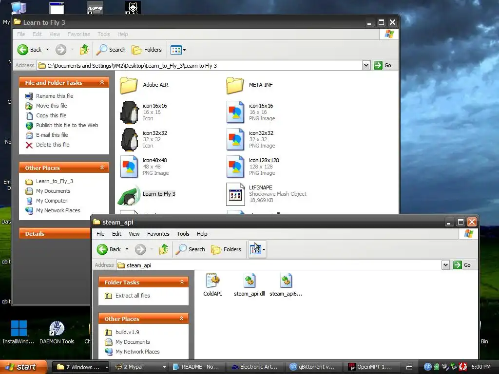Open the Views button in steam_api window
499x374 pixels.
pos(255,249)
